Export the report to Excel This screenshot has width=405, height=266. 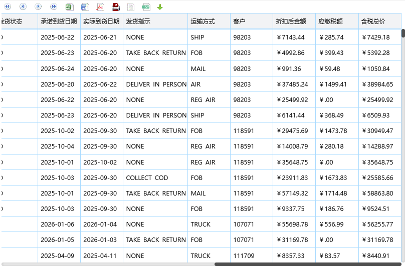click(x=70, y=7)
